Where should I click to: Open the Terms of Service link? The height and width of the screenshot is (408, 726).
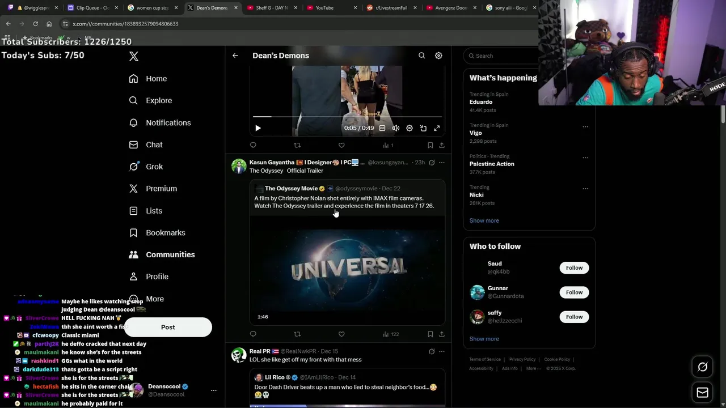tap(485, 359)
